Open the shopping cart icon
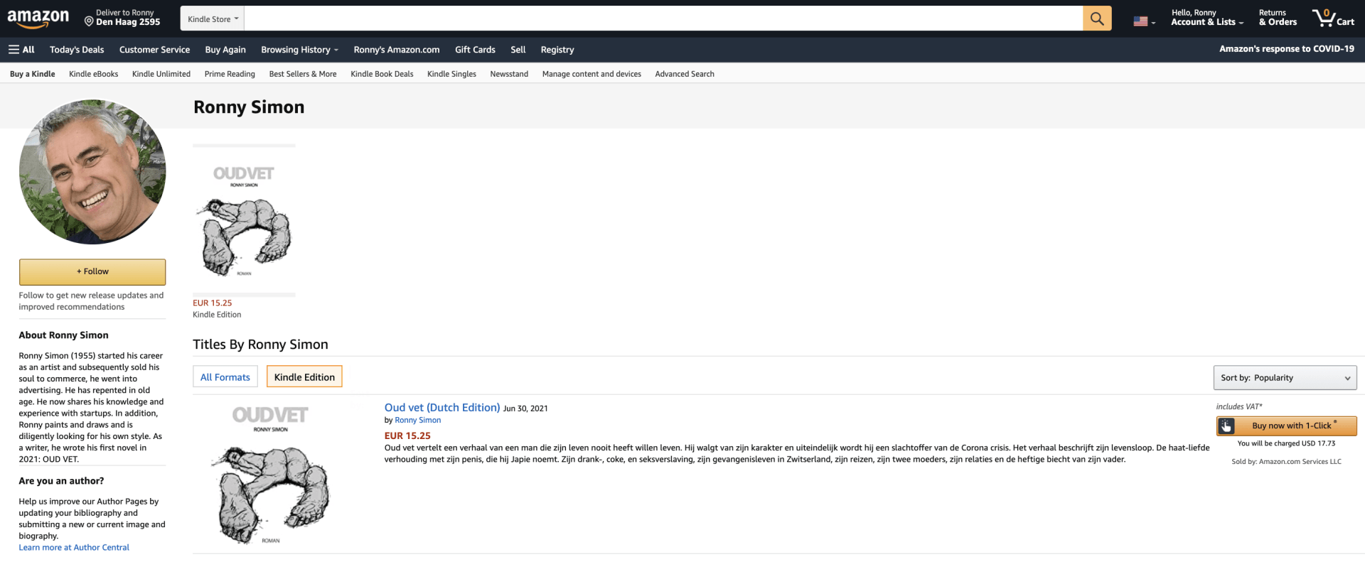The height and width of the screenshot is (579, 1365). coord(1333,18)
